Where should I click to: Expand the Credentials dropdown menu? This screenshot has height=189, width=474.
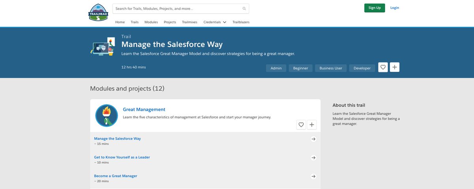(x=215, y=22)
